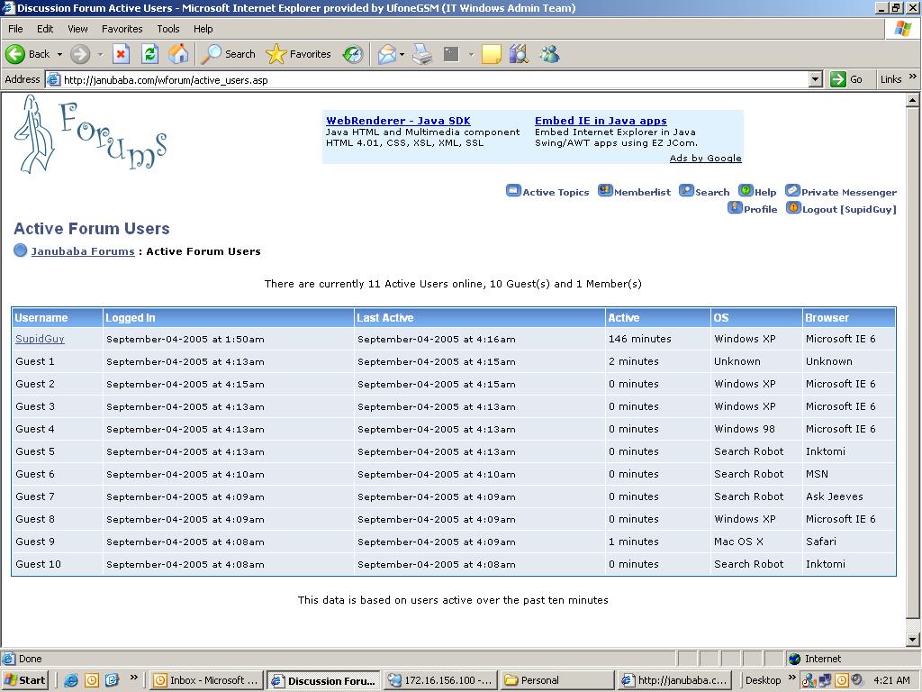
Task: Click the Go button
Action: pos(846,79)
